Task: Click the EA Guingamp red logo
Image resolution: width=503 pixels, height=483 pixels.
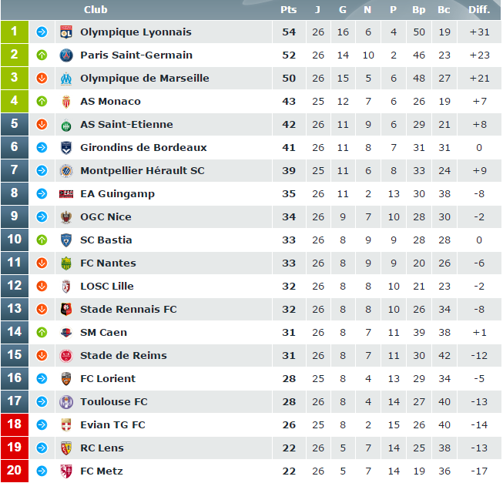Action: [66, 193]
